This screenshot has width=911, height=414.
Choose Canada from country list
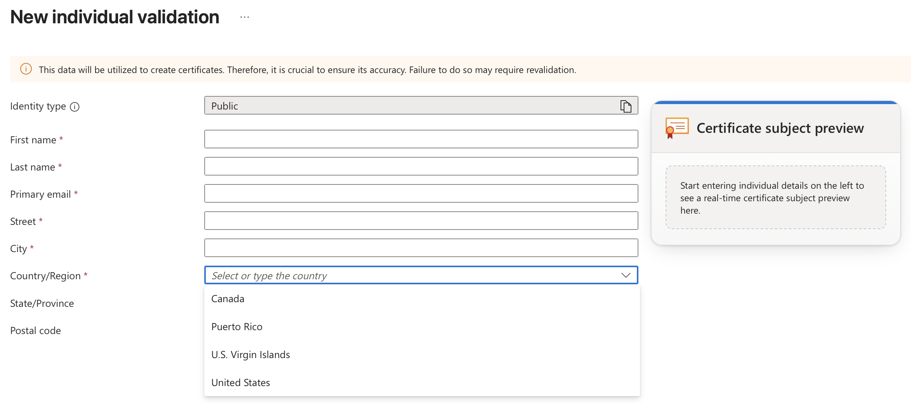[422, 299]
